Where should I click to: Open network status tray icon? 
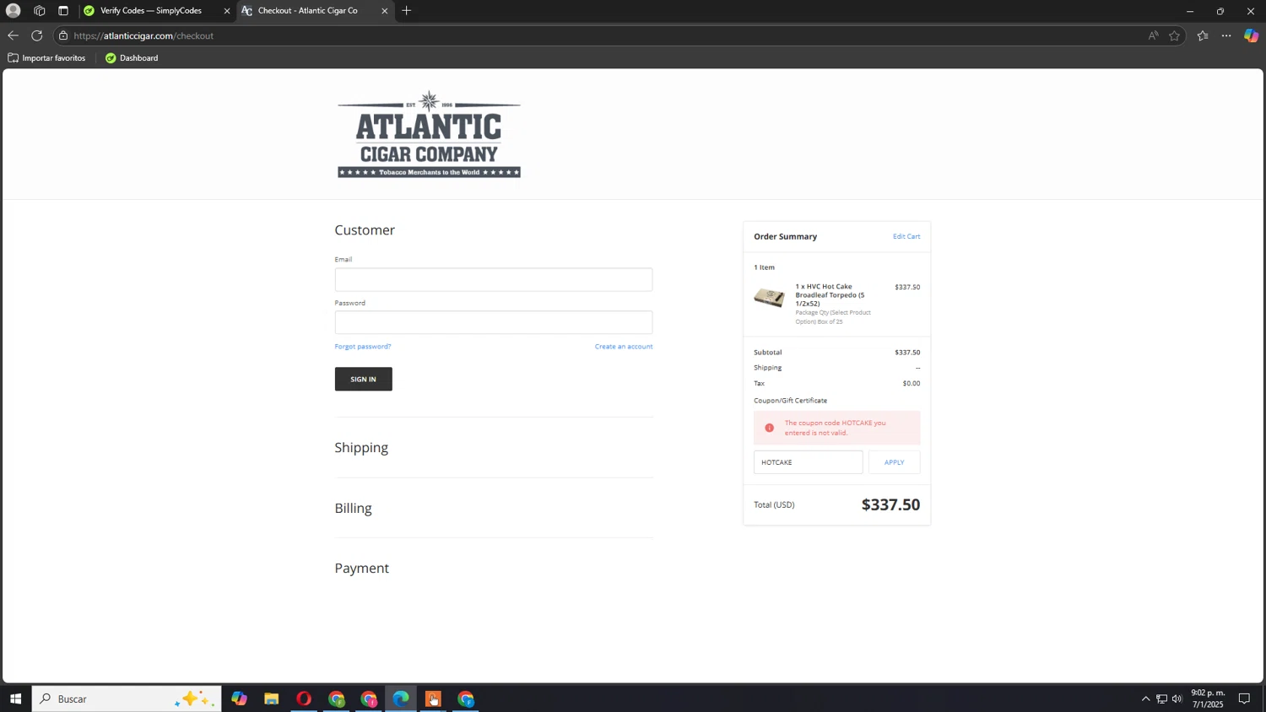[1161, 699]
